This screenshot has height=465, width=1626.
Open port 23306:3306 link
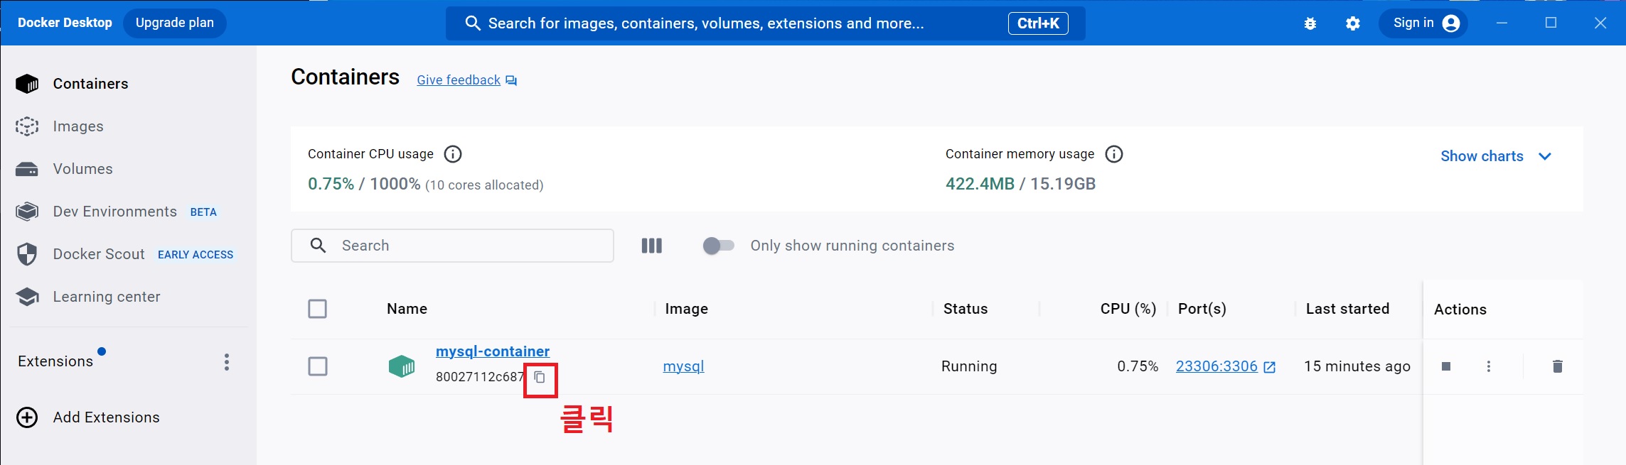point(1226,366)
